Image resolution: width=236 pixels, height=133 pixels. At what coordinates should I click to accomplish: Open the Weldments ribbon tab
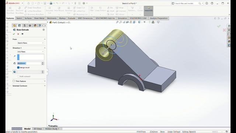point(52,18)
